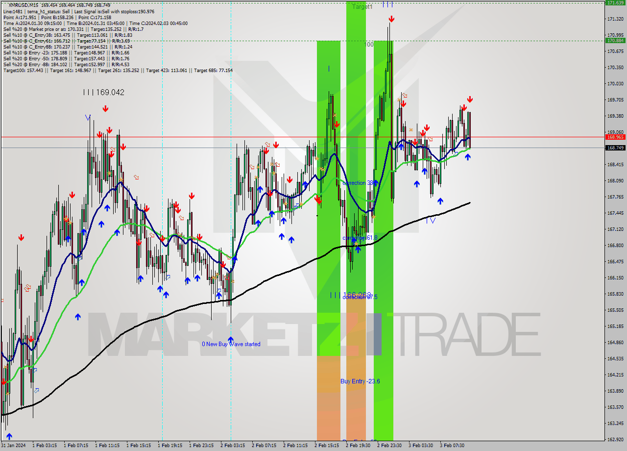The image size is (627, 451).
Task: Click the 166.800 price axis label
Action: tap(615, 246)
